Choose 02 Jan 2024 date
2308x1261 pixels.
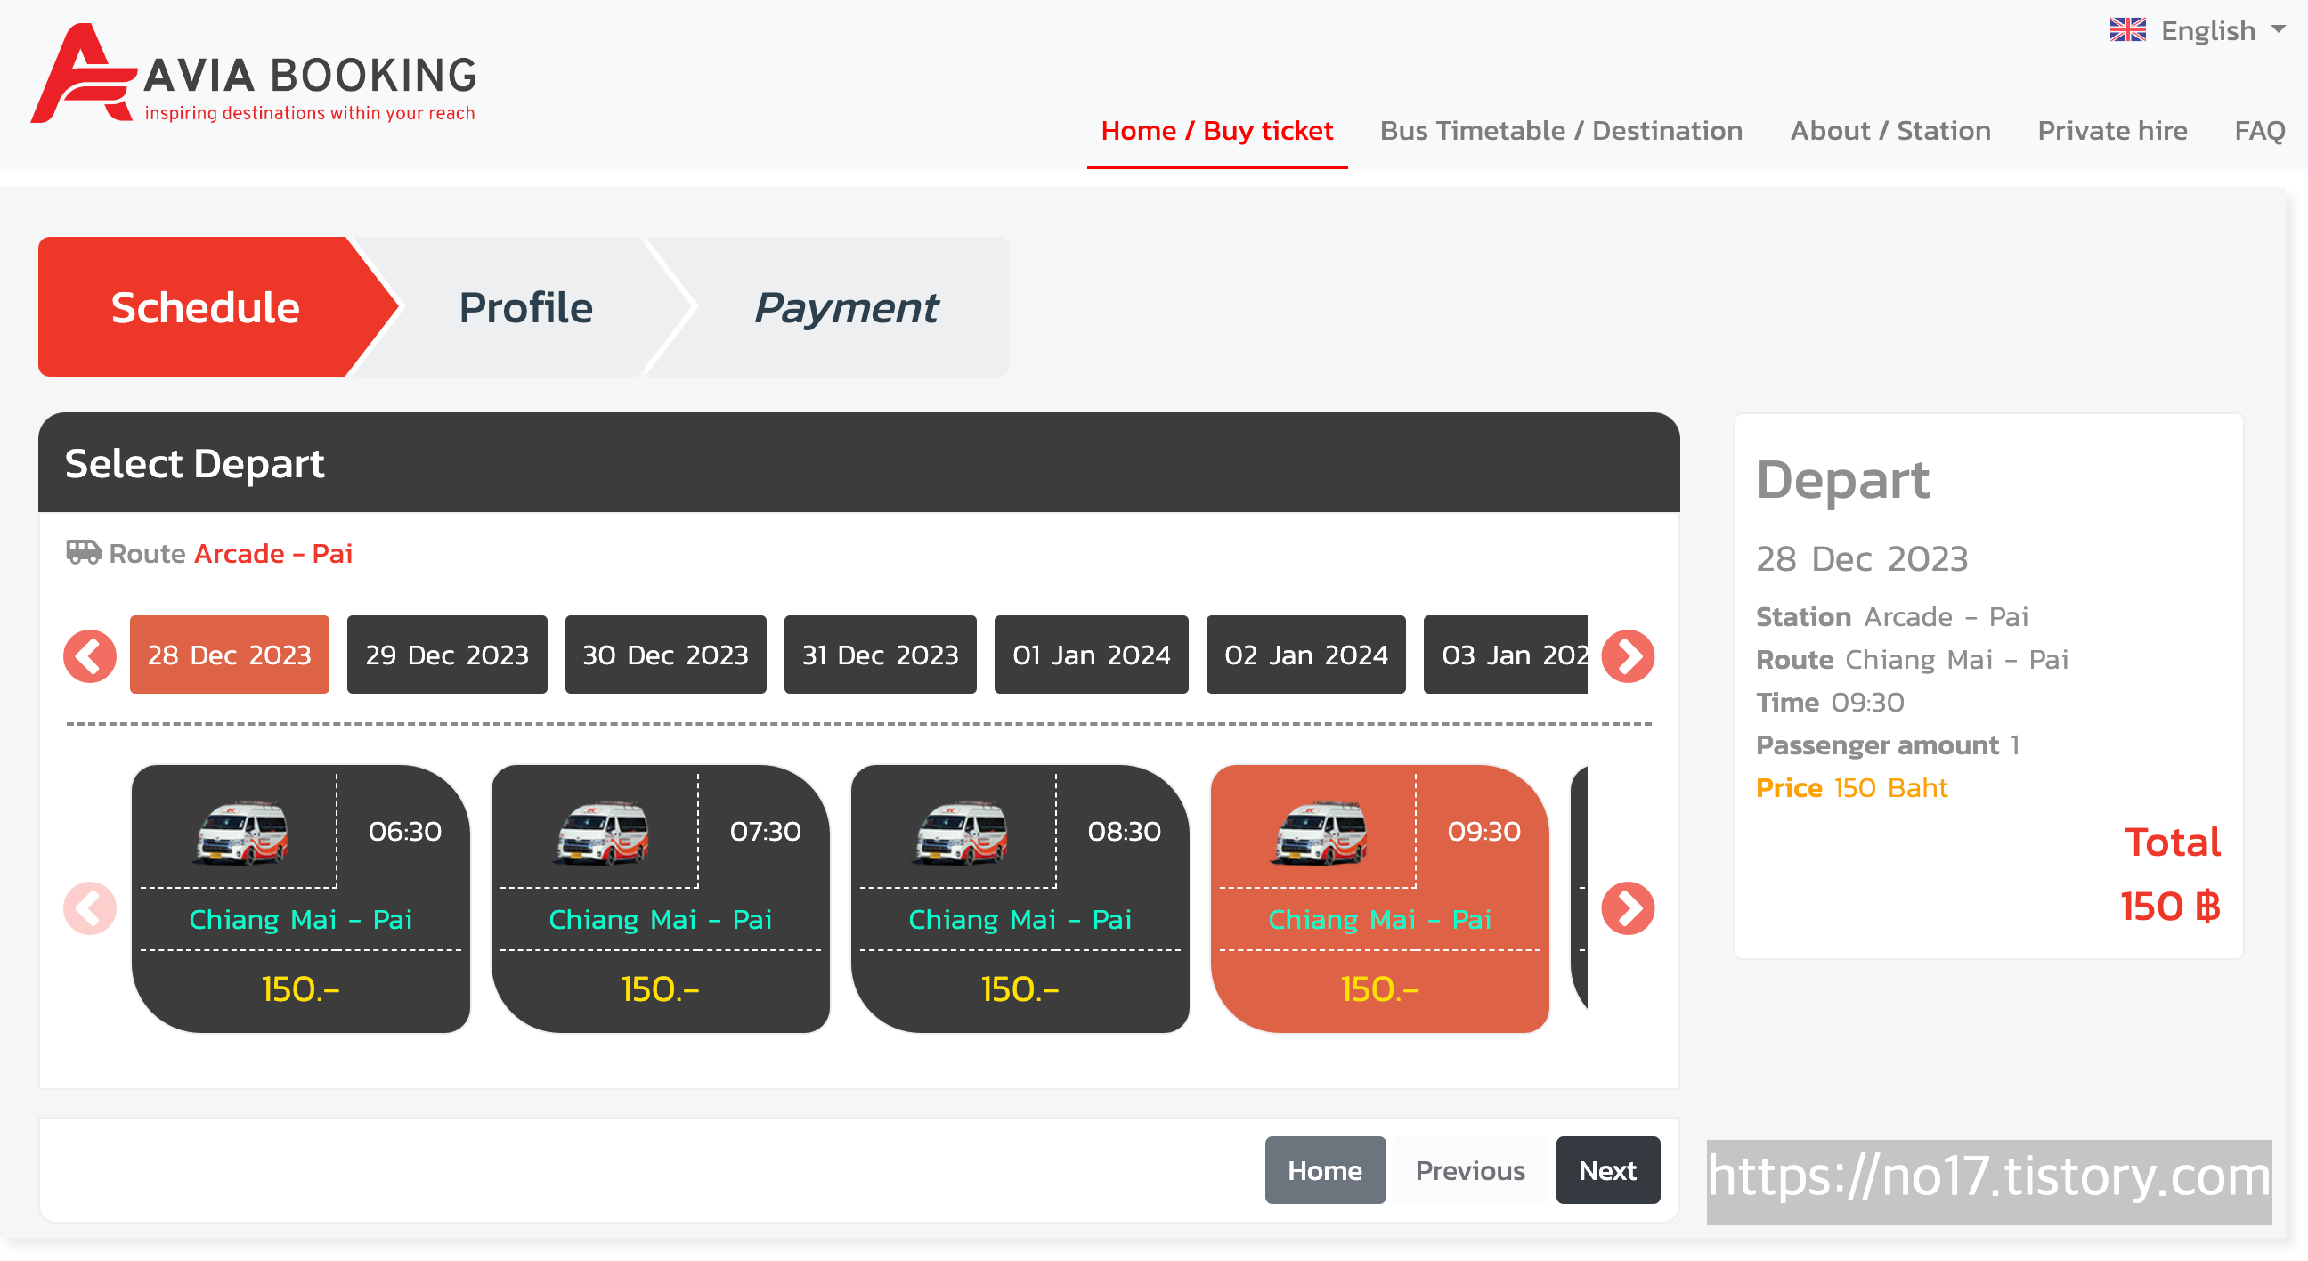1305,655
